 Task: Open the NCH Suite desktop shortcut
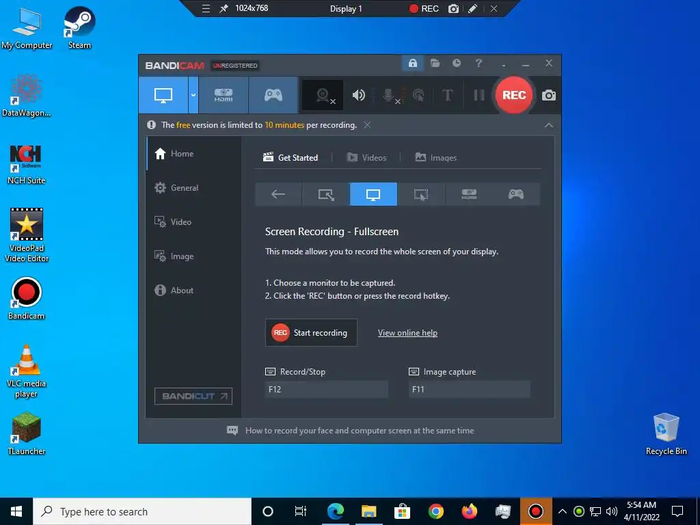click(27, 164)
